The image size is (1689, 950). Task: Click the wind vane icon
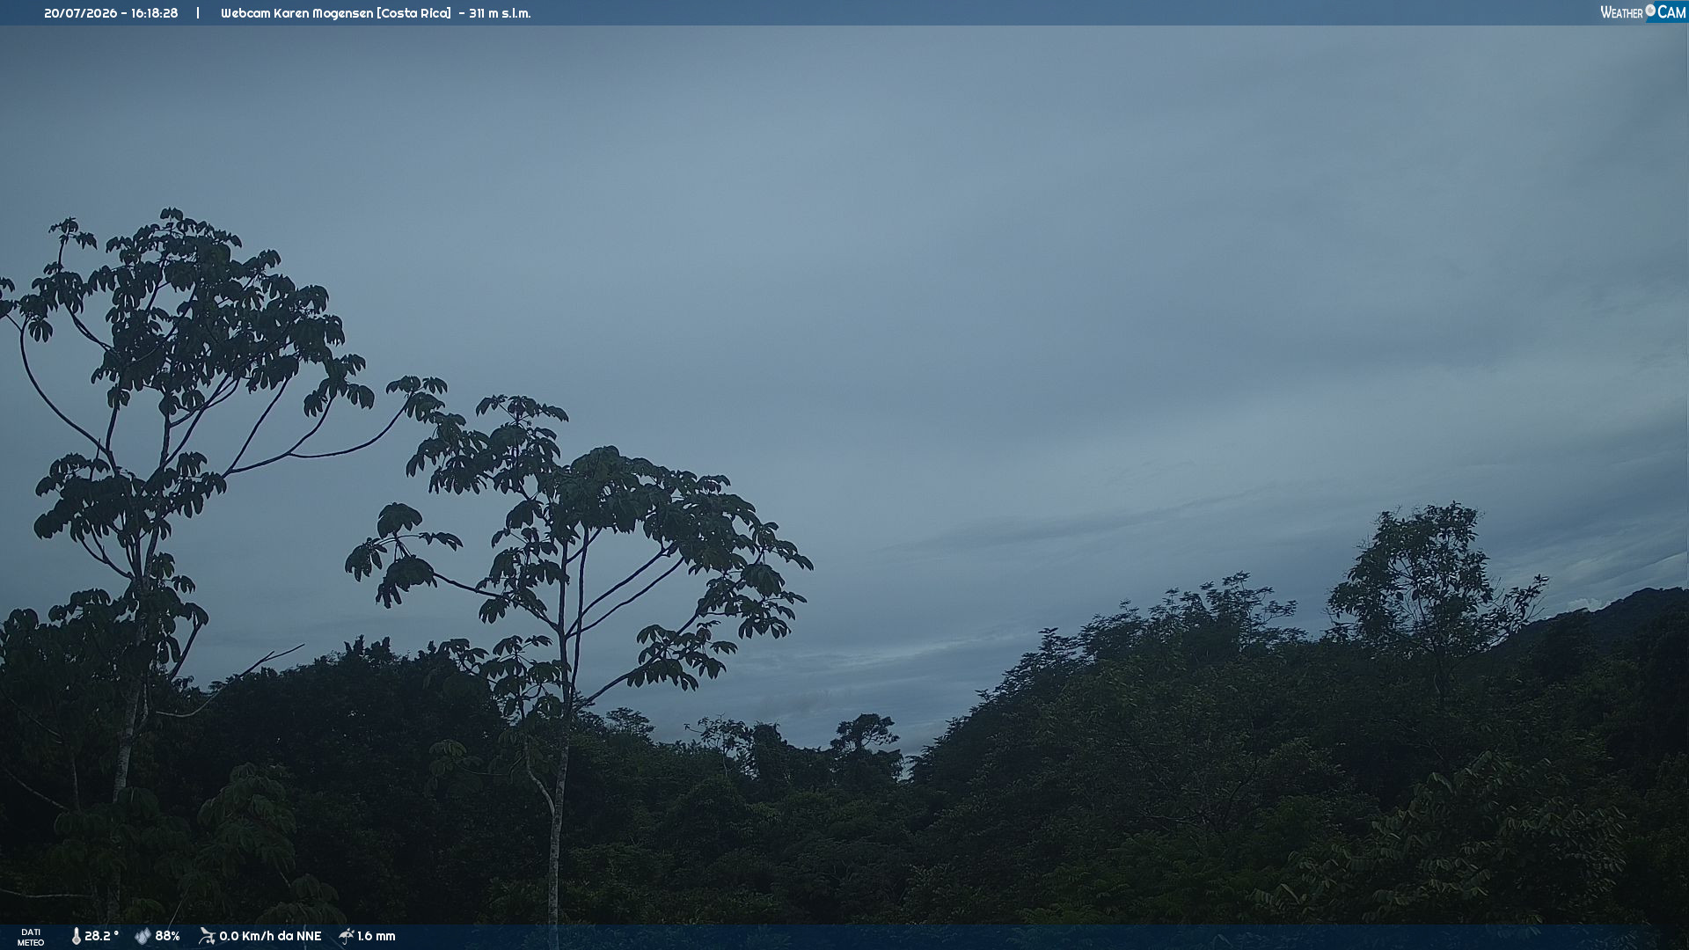pyautogui.click(x=207, y=937)
